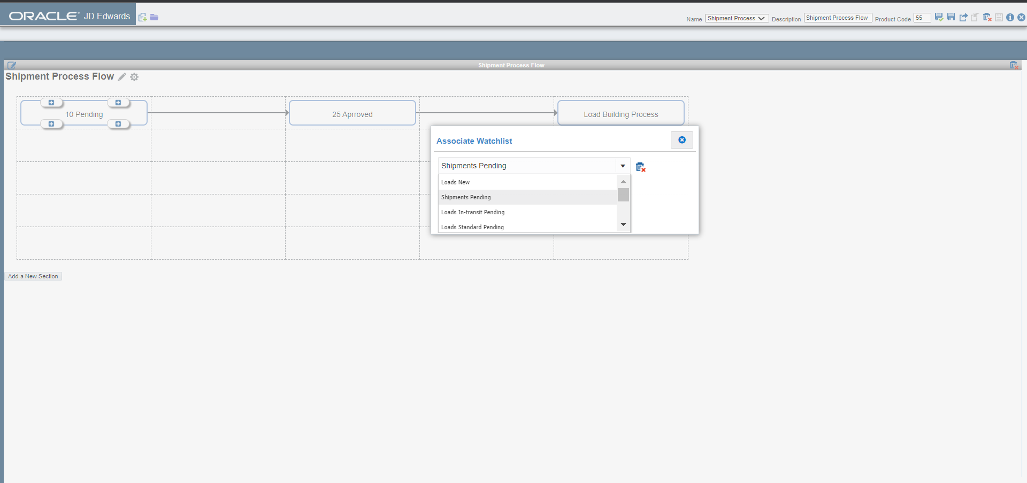Viewport: 1027px width, 483px height.
Task: Remove watchlist using trash icon in Associate Watchlist
Action: [x=640, y=167]
